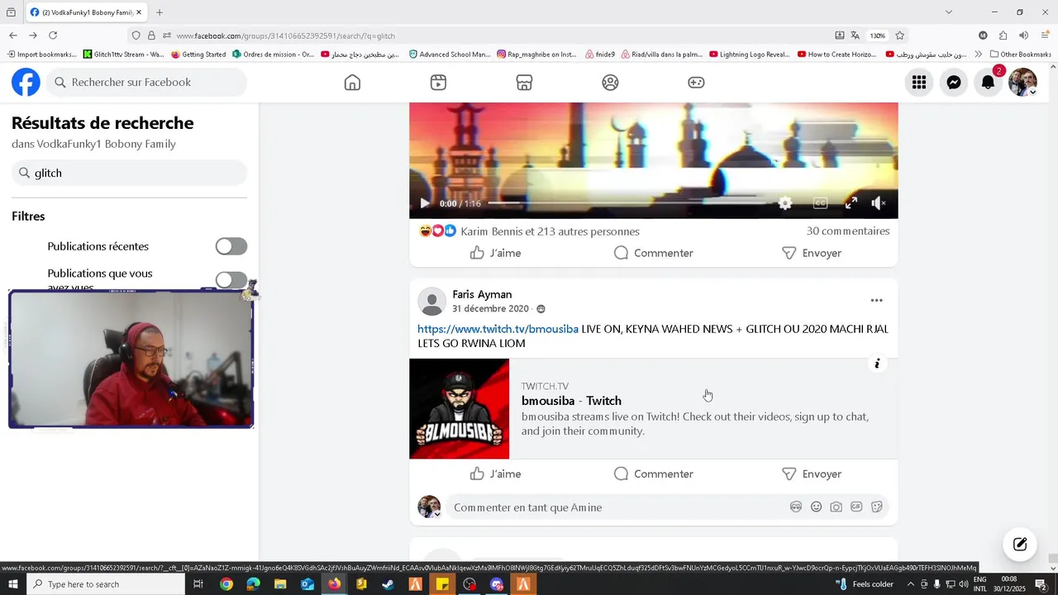
Task: View reactions from Karim Bennis et 213 autres personnes
Action: 550,231
